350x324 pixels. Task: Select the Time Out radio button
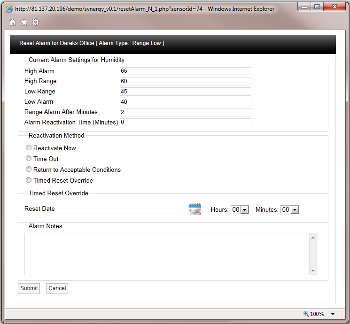click(x=29, y=159)
